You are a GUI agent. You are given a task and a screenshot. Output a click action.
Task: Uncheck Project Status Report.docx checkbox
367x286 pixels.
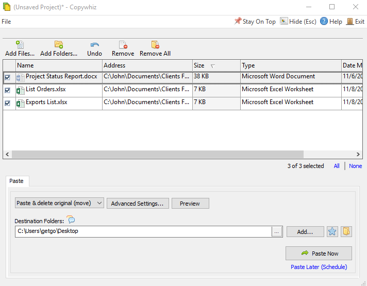click(8, 77)
